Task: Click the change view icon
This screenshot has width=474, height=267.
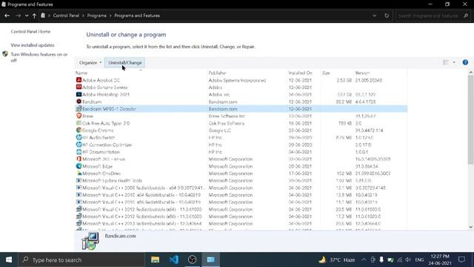Action: (x=446, y=62)
